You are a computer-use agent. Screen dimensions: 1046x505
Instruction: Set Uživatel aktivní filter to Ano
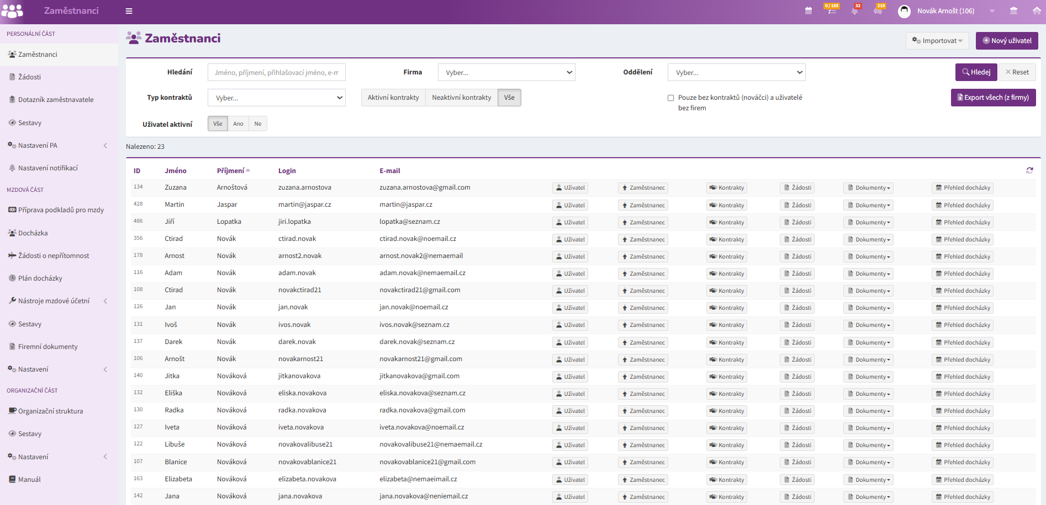tap(238, 124)
